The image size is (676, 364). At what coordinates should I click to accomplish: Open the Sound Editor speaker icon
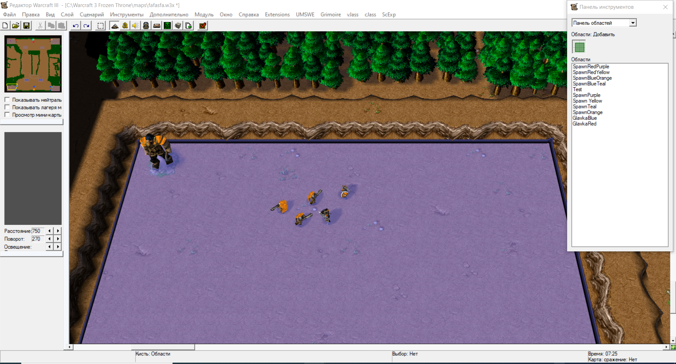(x=136, y=26)
